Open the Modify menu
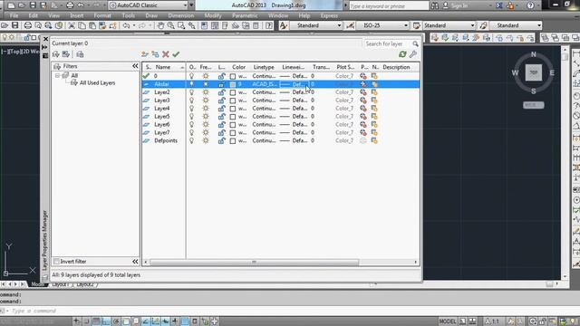Screen dimensions: 580x326 point(213,16)
